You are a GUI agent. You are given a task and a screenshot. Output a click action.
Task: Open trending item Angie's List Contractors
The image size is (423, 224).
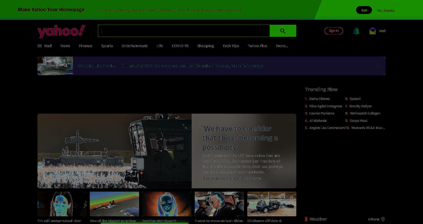tap(327, 128)
